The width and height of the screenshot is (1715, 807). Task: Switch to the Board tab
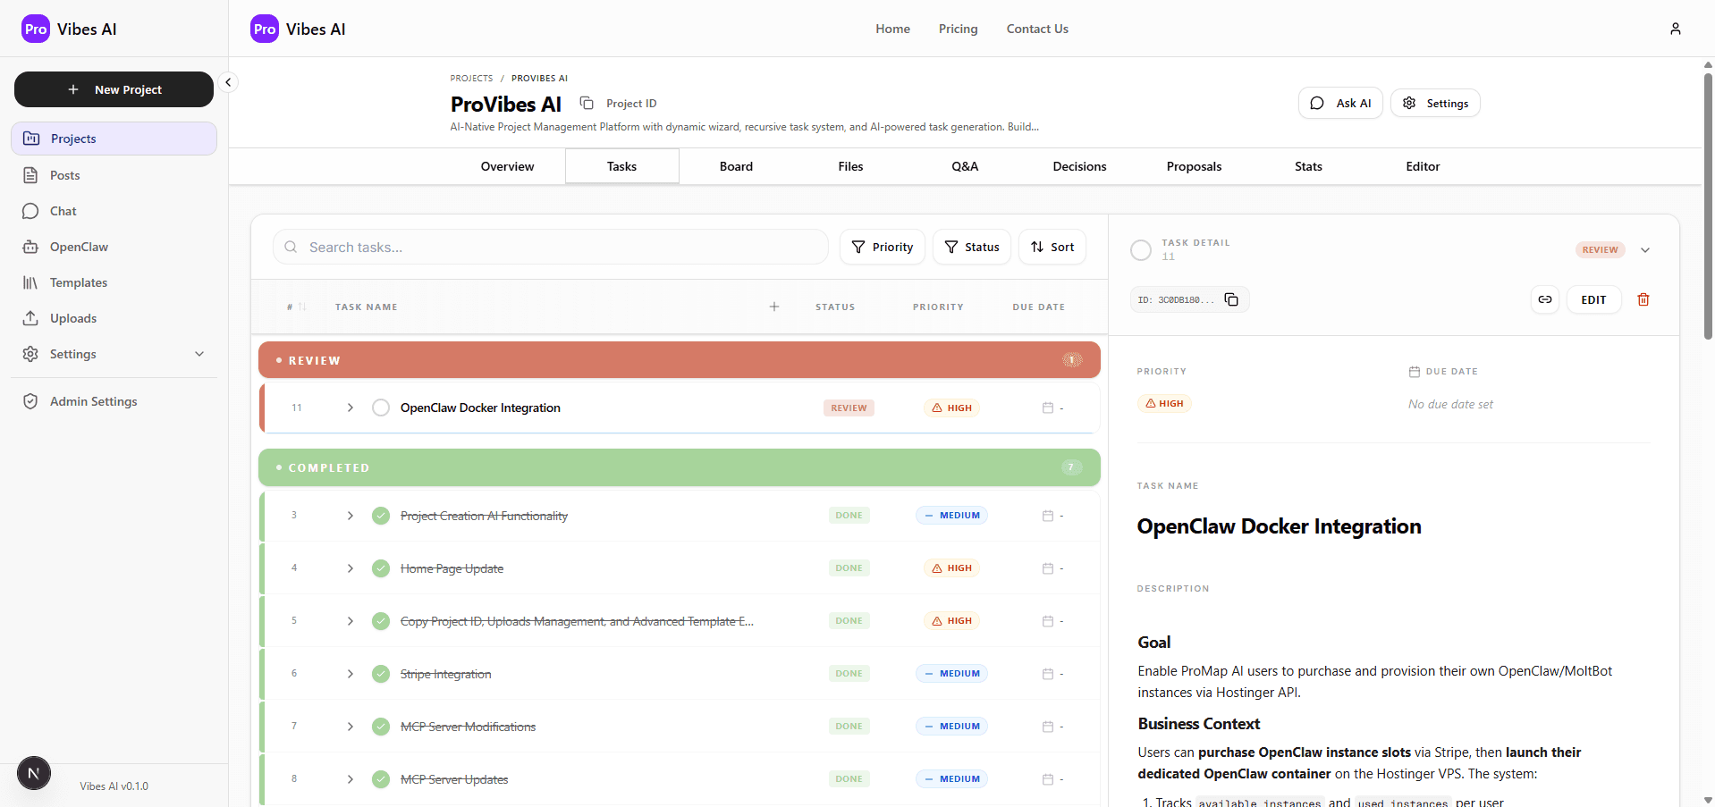point(735,166)
